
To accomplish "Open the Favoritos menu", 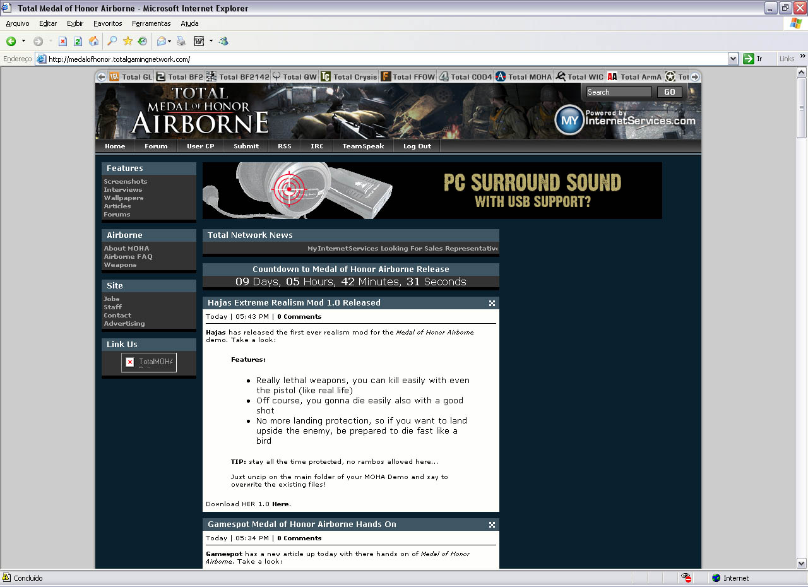I will point(107,23).
